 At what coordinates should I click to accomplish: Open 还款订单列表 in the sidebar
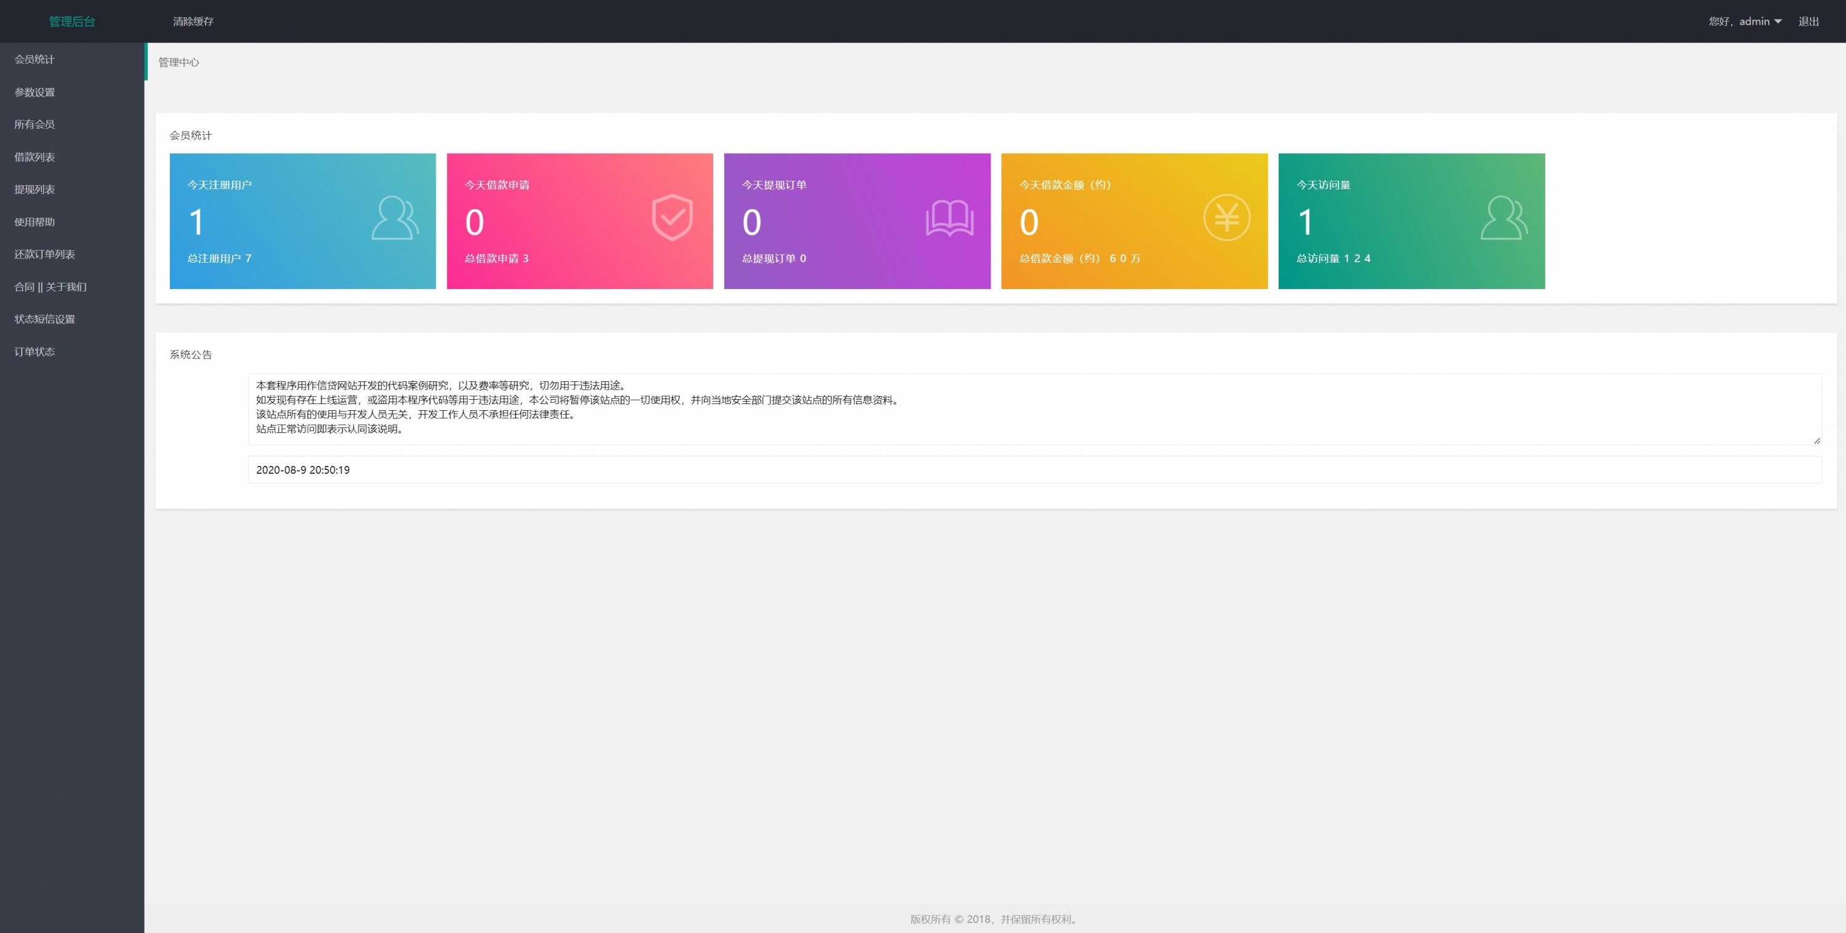coord(44,254)
